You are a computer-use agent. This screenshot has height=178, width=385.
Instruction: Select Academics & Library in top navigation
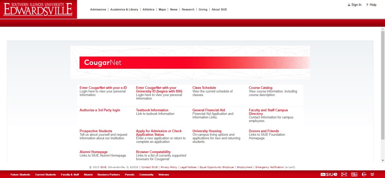coord(124,10)
